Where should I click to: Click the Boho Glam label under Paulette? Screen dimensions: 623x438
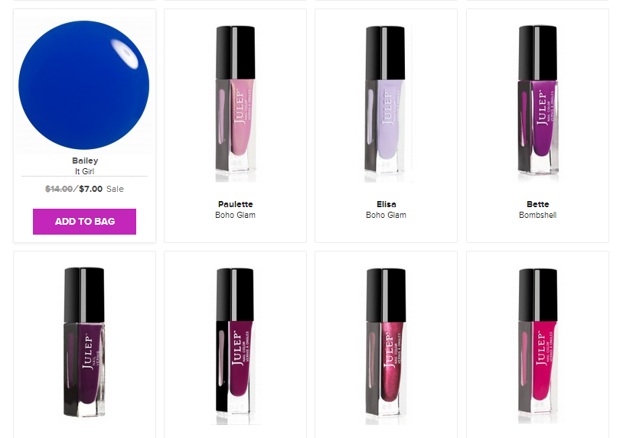pyautogui.click(x=235, y=215)
